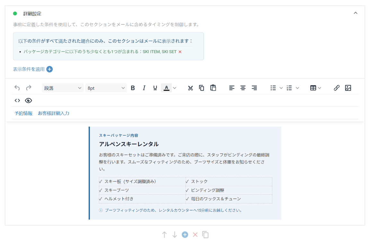
Task: Click the スキーパッケージ内容 label
Action: point(118,135)
